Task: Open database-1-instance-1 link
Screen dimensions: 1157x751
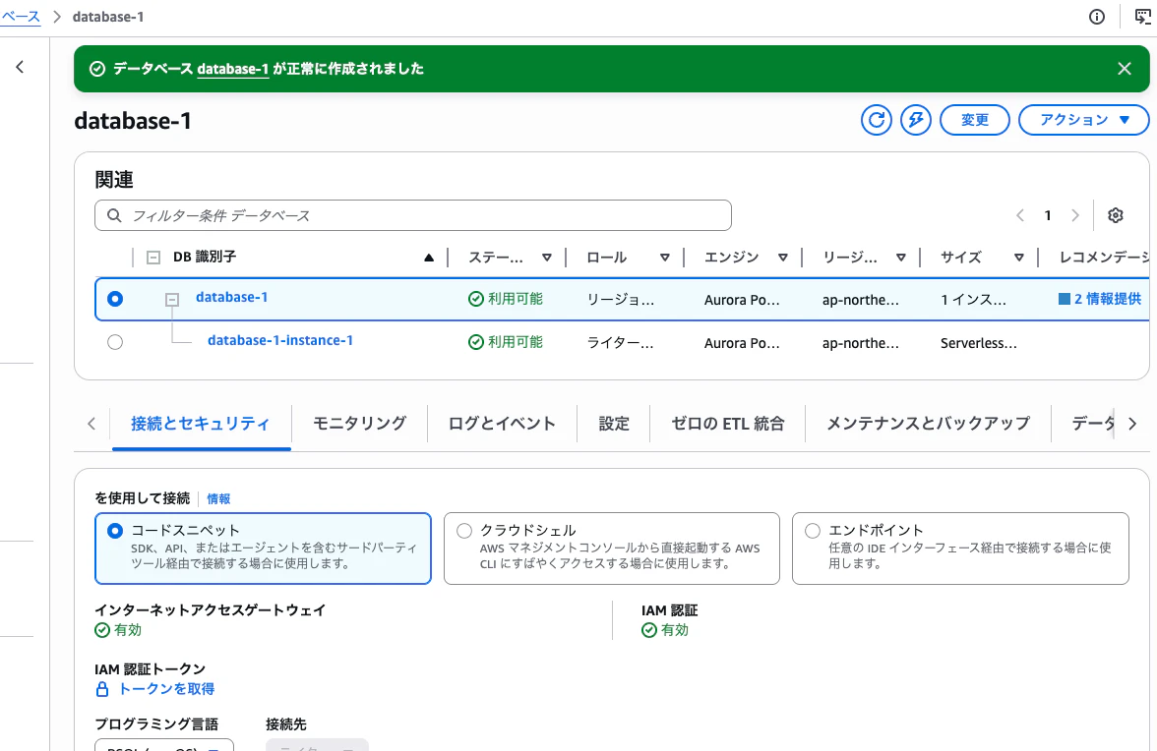Action: (x=280, y=340)
